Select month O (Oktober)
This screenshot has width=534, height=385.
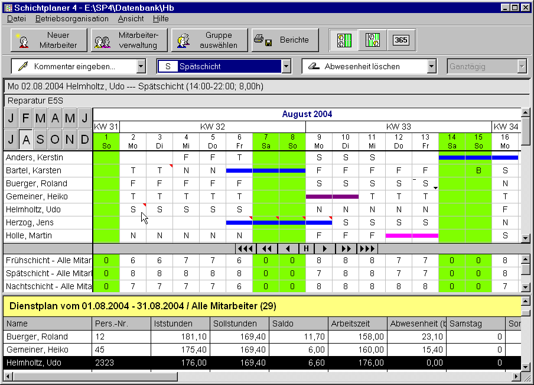(55, 140)
